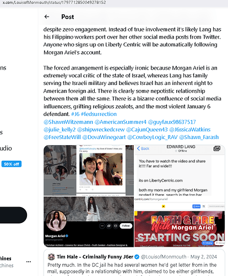Click Tim Hale's profile avatar

pyautogui.click(x=51, y=257)
